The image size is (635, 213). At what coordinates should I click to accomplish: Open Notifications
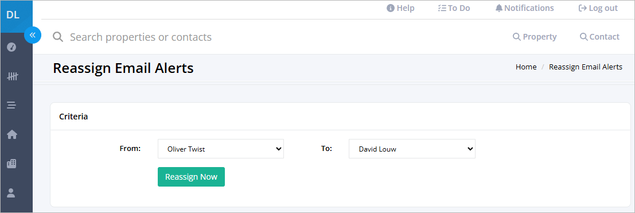(x=524, y=8)
